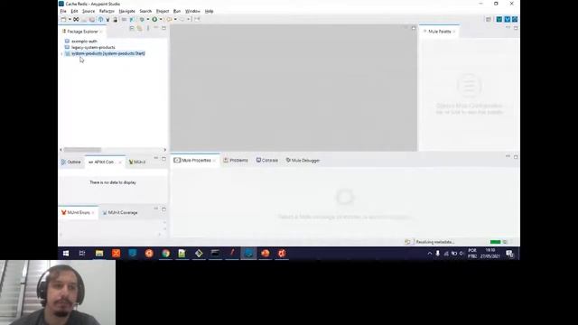Open the Project menu
This screenshot has height=325, width=578.
(x=163, y=12)
